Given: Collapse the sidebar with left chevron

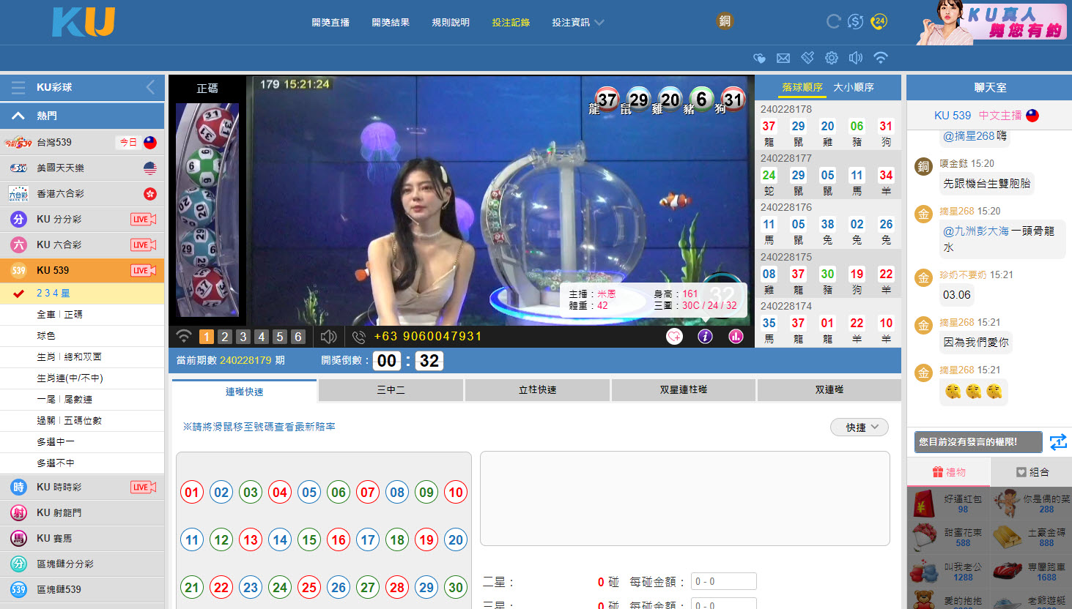Looking at the screenshot, I should coord(150,87).
